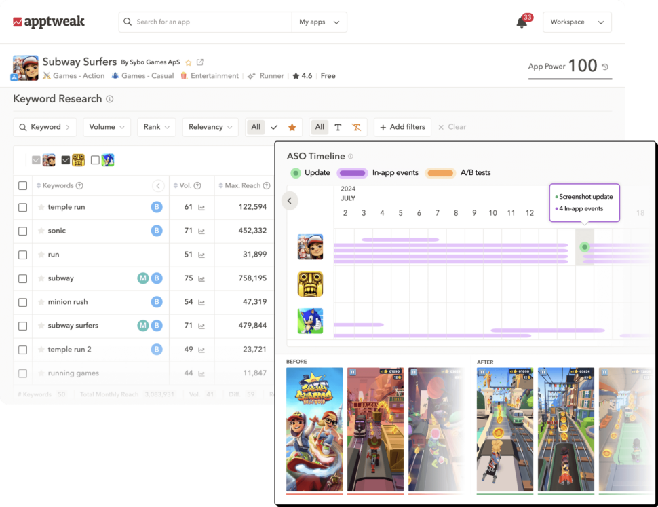Image resolution: width=658 pixels, height=507 pixels.
Task: Click the B badge on sonic row
Action: pos(157,231)
